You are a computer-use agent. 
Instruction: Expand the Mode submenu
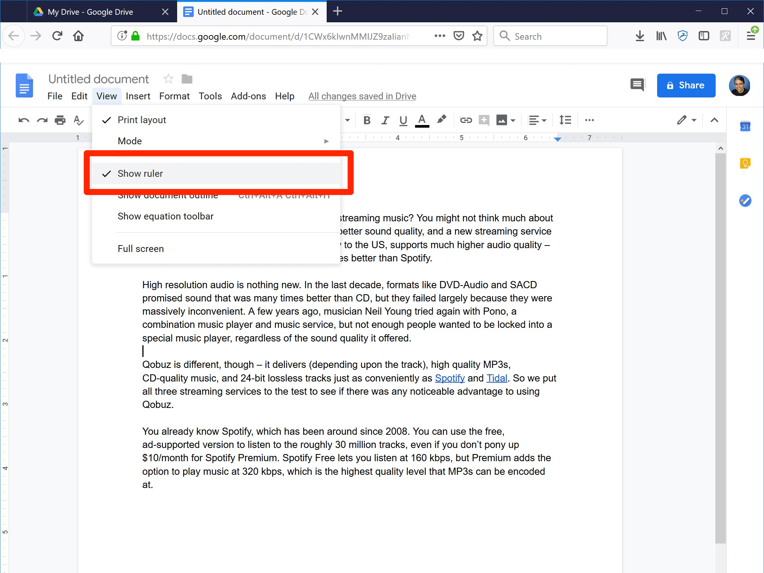(x=216, y=141)
